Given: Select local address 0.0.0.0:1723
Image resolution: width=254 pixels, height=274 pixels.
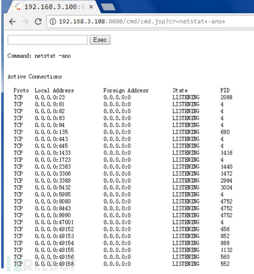Looking at the screenshot, I should 53,160.
